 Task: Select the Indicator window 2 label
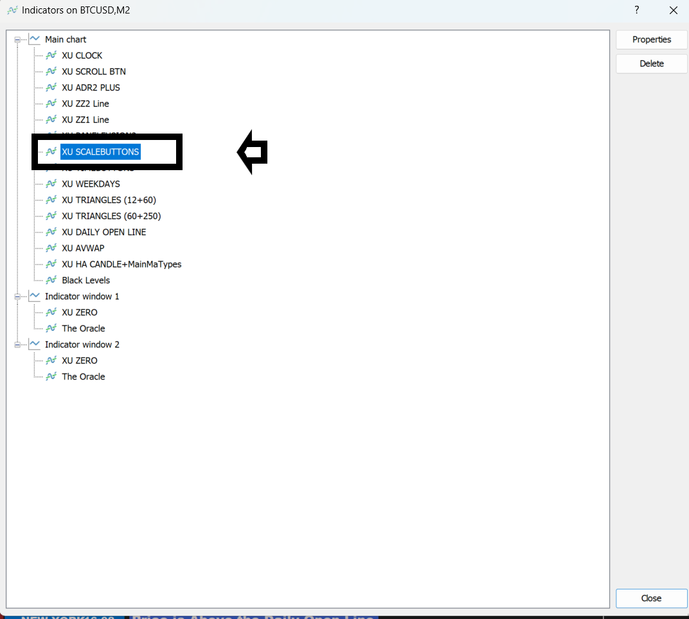(x=82, y=345)
